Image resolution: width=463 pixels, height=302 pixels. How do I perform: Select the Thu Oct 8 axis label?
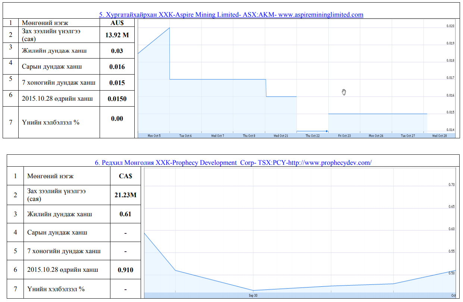(249, 136)
